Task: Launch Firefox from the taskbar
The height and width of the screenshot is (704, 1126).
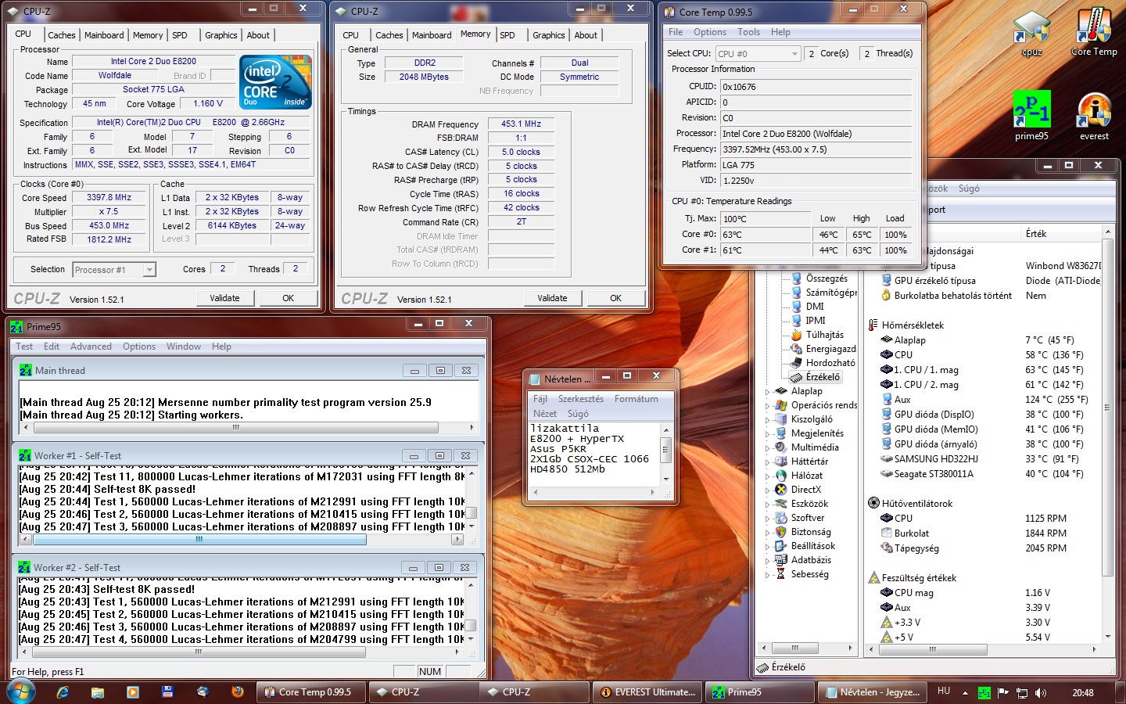Action: coord(238,691)
